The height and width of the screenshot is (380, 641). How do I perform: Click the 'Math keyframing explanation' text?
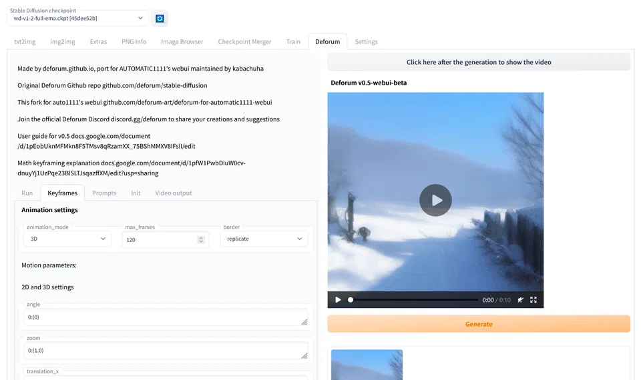click(x=132, y=168)
